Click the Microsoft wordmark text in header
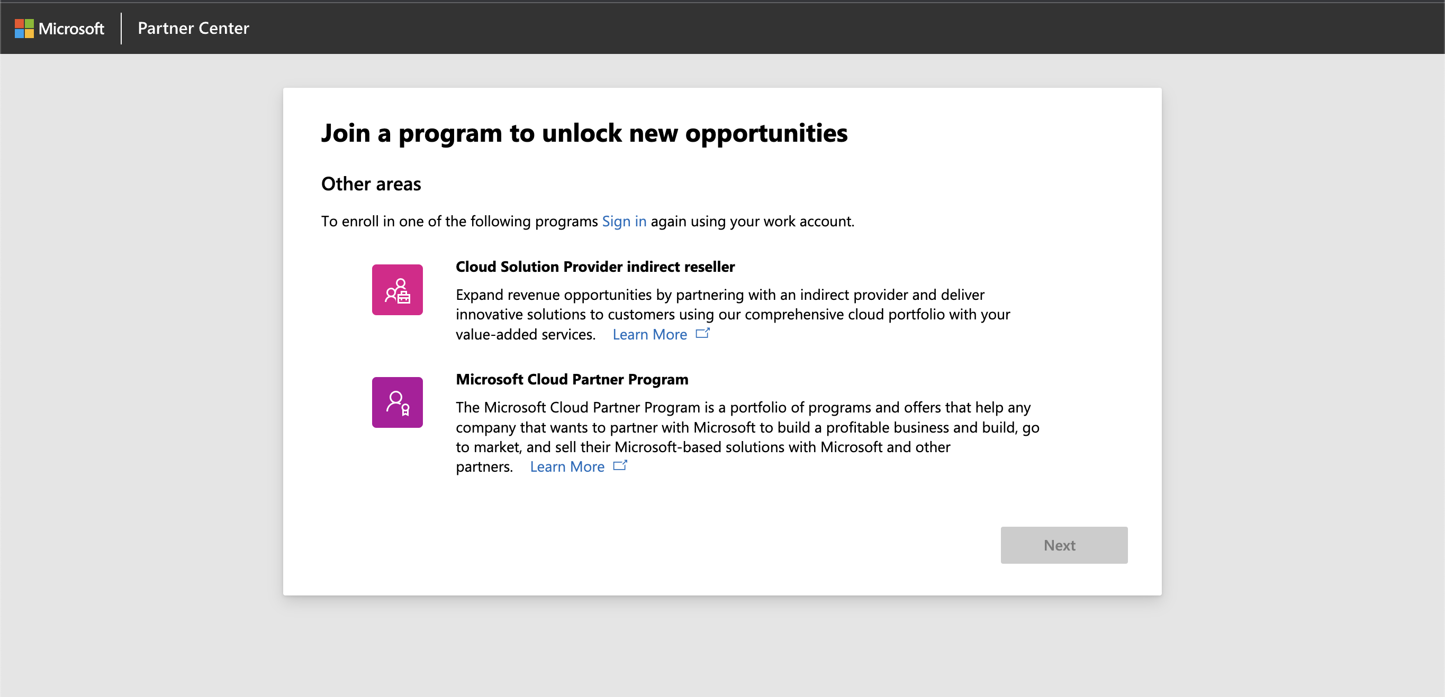1445x697 pixels. click(71, 29)
